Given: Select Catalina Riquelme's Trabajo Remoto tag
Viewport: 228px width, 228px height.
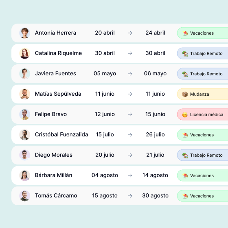Looking at the screenshot, I should coord(203,53).
